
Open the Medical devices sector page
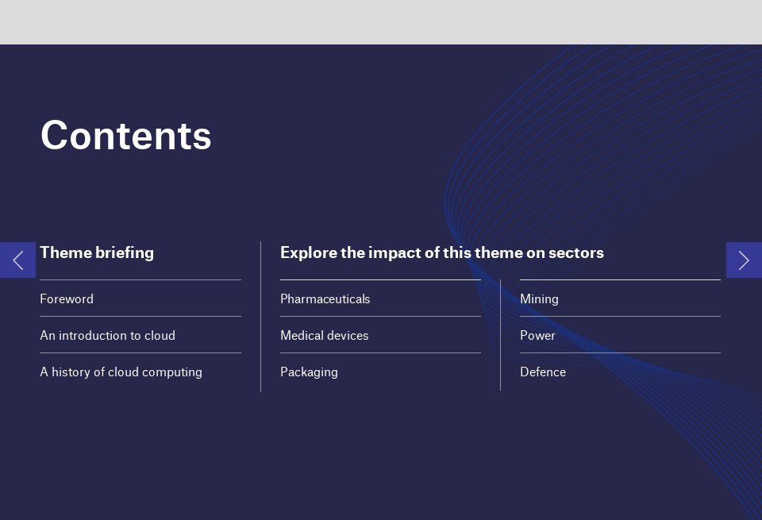[324, 336]
